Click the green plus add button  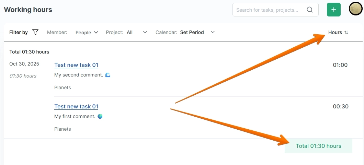point(333,10)
